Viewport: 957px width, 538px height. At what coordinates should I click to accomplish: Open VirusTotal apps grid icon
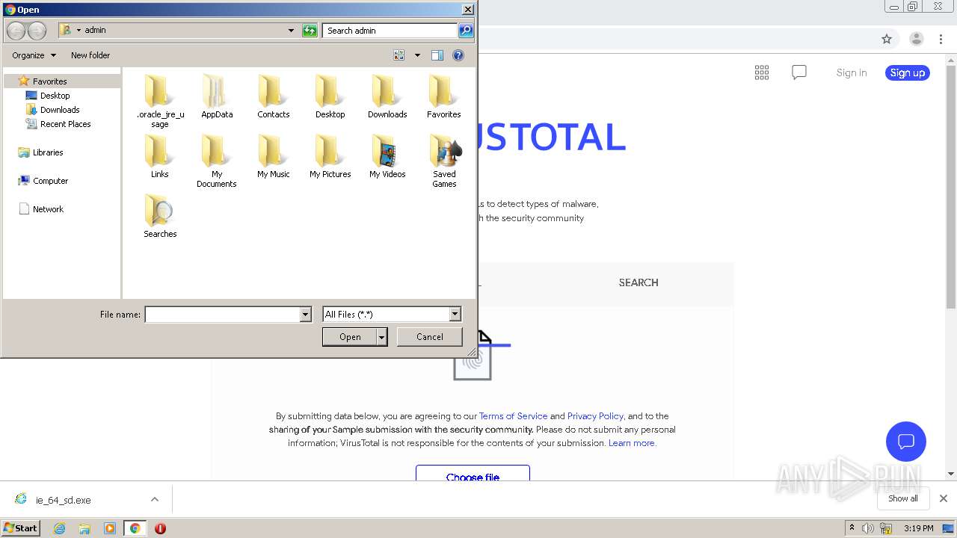pyautogui.click(x=762, y=72)
